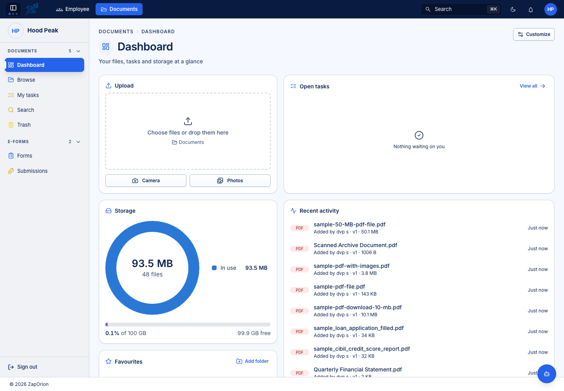Open the Employee module tab
This screenshot has height=391, width=564.
(x=72, y=9)
